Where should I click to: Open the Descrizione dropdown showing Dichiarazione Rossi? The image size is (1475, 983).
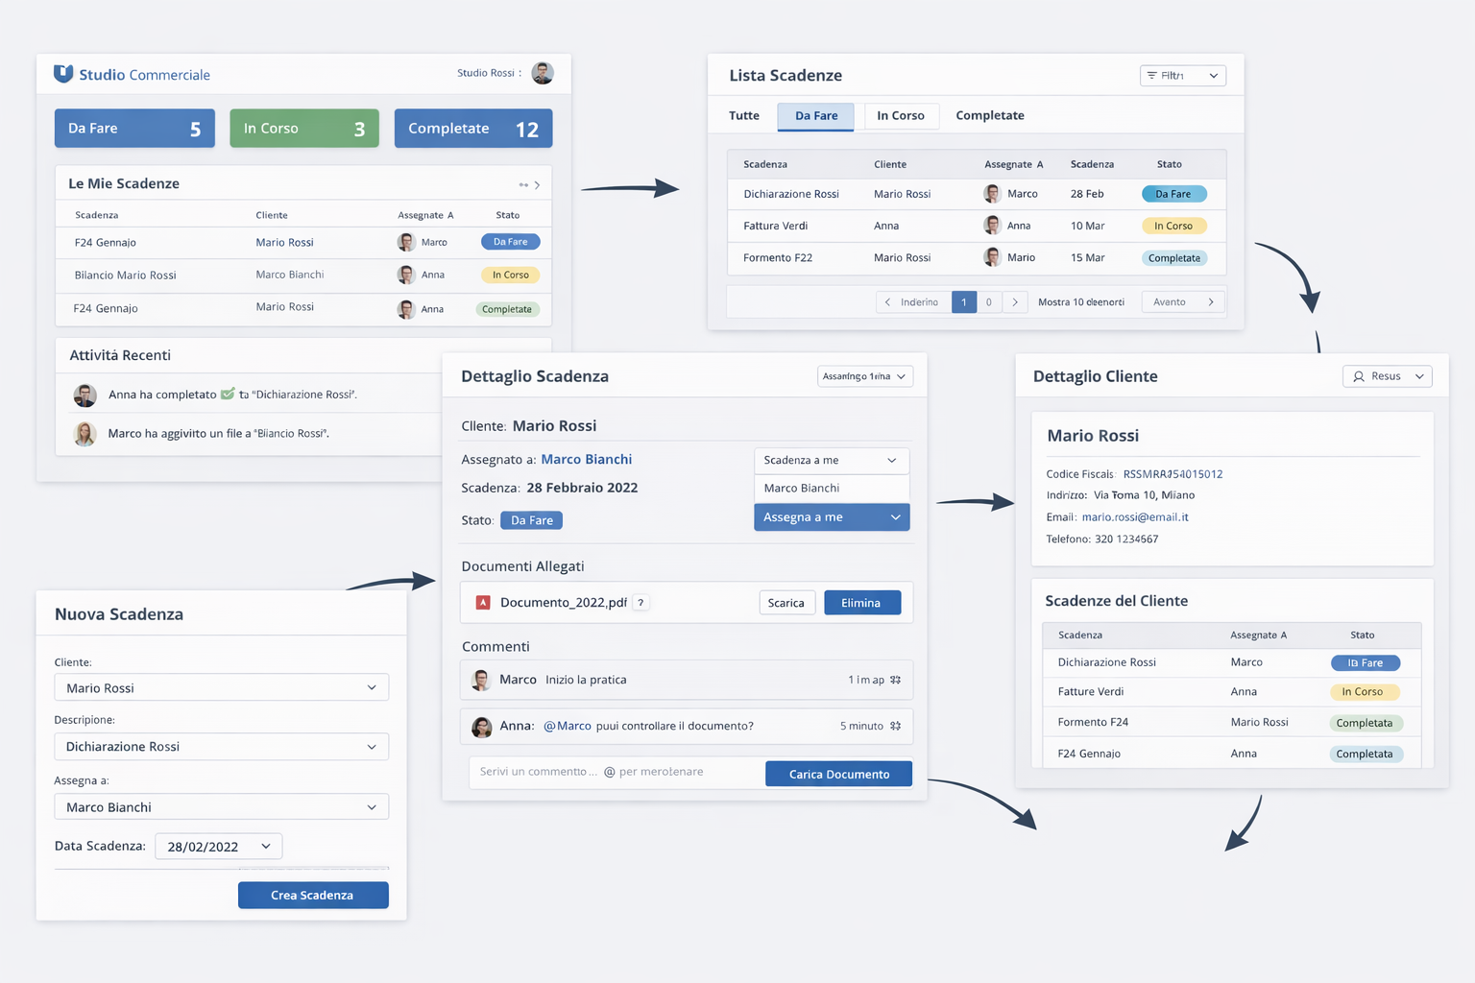[x=222, y=747]
